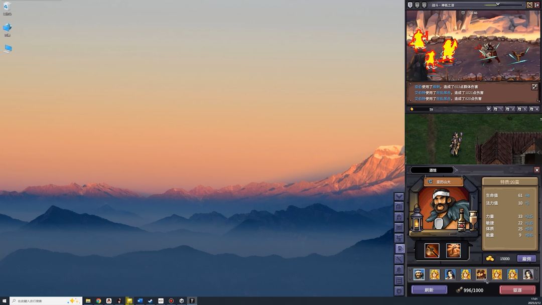This screenshot has width=542, height=305.
Task: Select the first bearded mercenary portrait thumbnail
Action: tap(419, 274)
